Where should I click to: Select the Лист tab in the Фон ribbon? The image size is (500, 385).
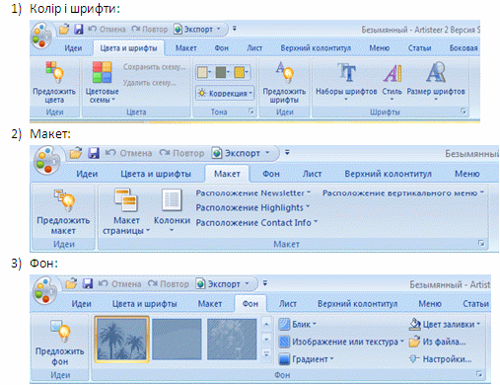(287, 304)
